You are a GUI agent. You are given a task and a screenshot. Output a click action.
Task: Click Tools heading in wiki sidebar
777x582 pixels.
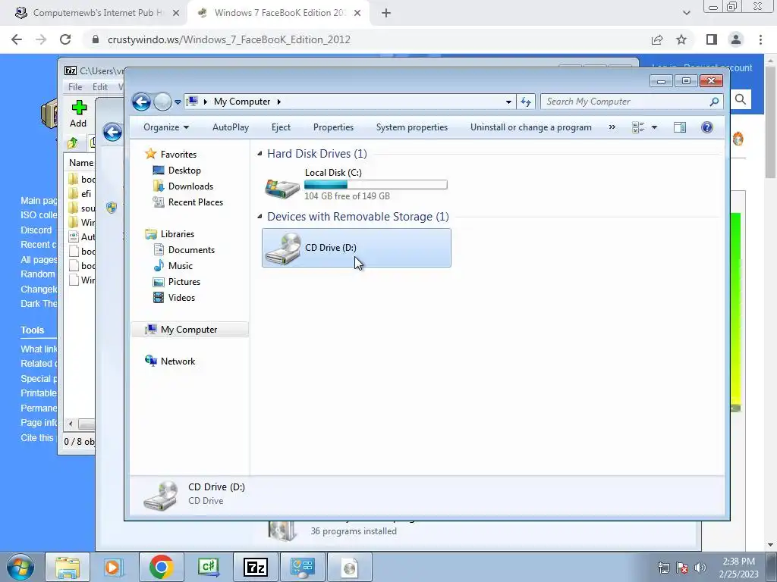coord(32,330)
